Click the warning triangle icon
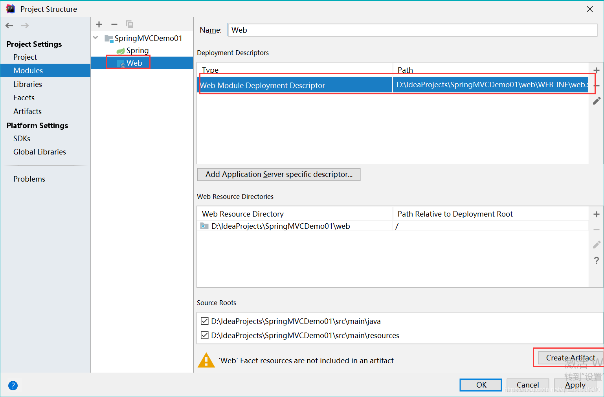Viewport: 604px width, 397px height. tap(206, 360)
